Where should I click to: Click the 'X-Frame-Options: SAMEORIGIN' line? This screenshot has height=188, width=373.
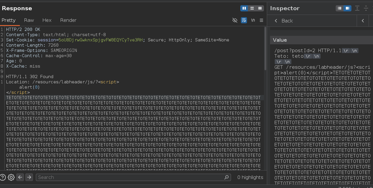pyautogui.click(x=41, y=50)
